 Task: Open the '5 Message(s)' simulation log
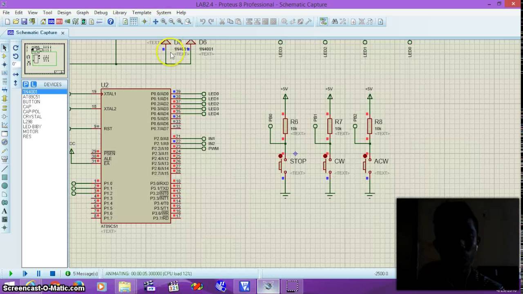pyautogui.click(x=82, y=274)
